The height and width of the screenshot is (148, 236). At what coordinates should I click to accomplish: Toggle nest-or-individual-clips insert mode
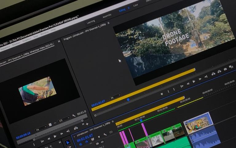[81, 144]
